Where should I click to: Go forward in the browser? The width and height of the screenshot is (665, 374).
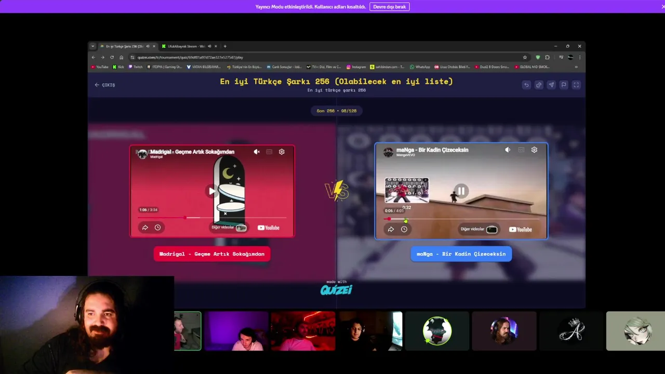102,57
